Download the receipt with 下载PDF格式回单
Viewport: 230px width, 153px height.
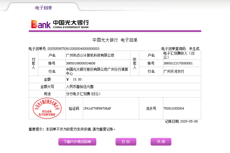[x=77, y=142]
